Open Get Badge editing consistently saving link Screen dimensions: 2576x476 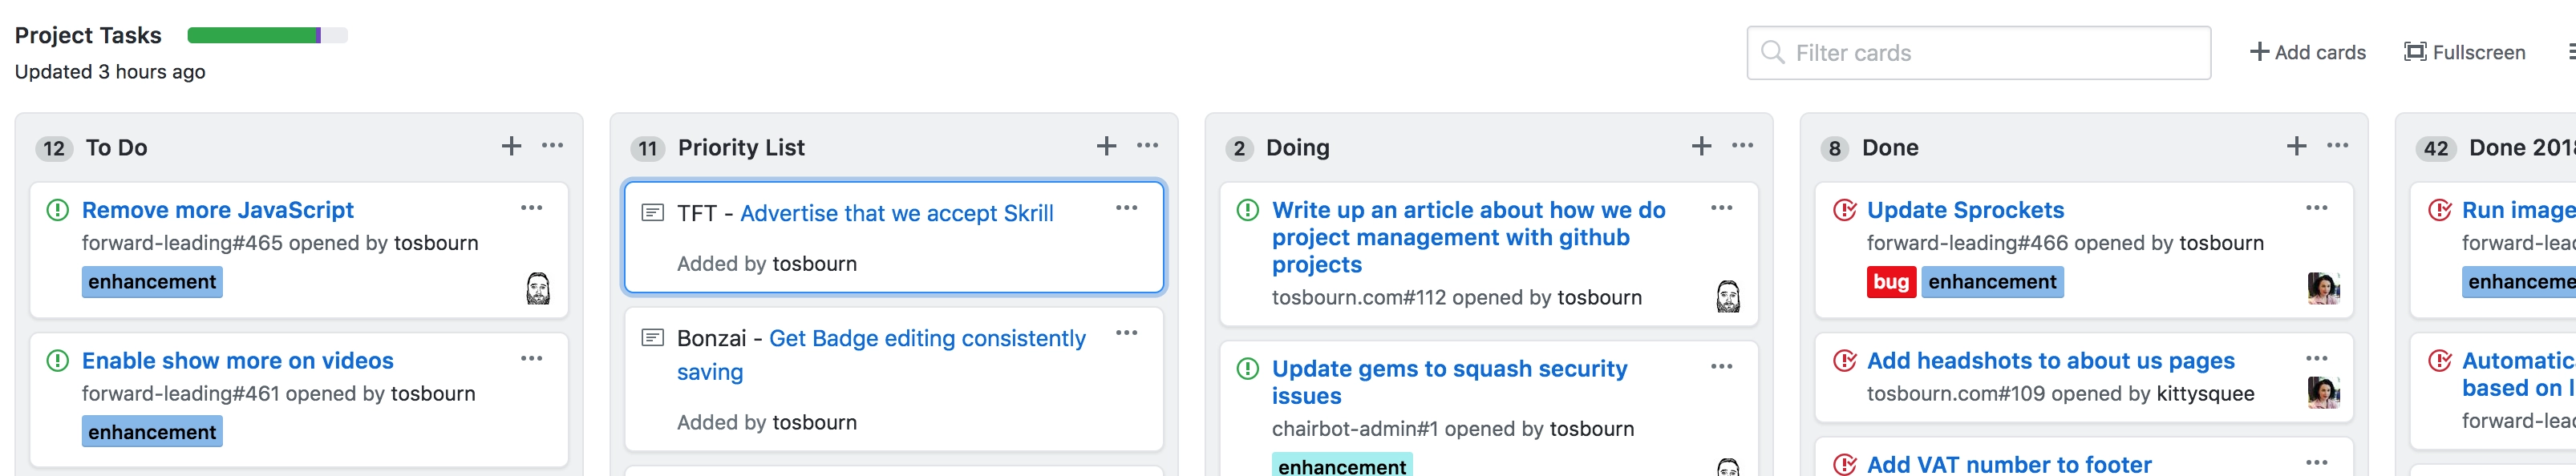tap(881, 355)
